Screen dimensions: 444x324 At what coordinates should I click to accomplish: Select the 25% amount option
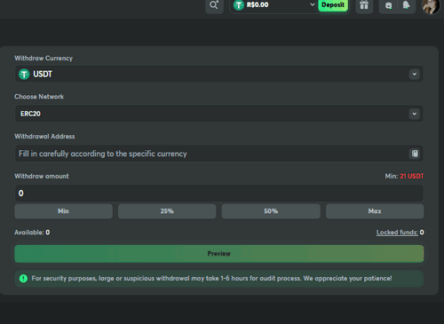167,211
